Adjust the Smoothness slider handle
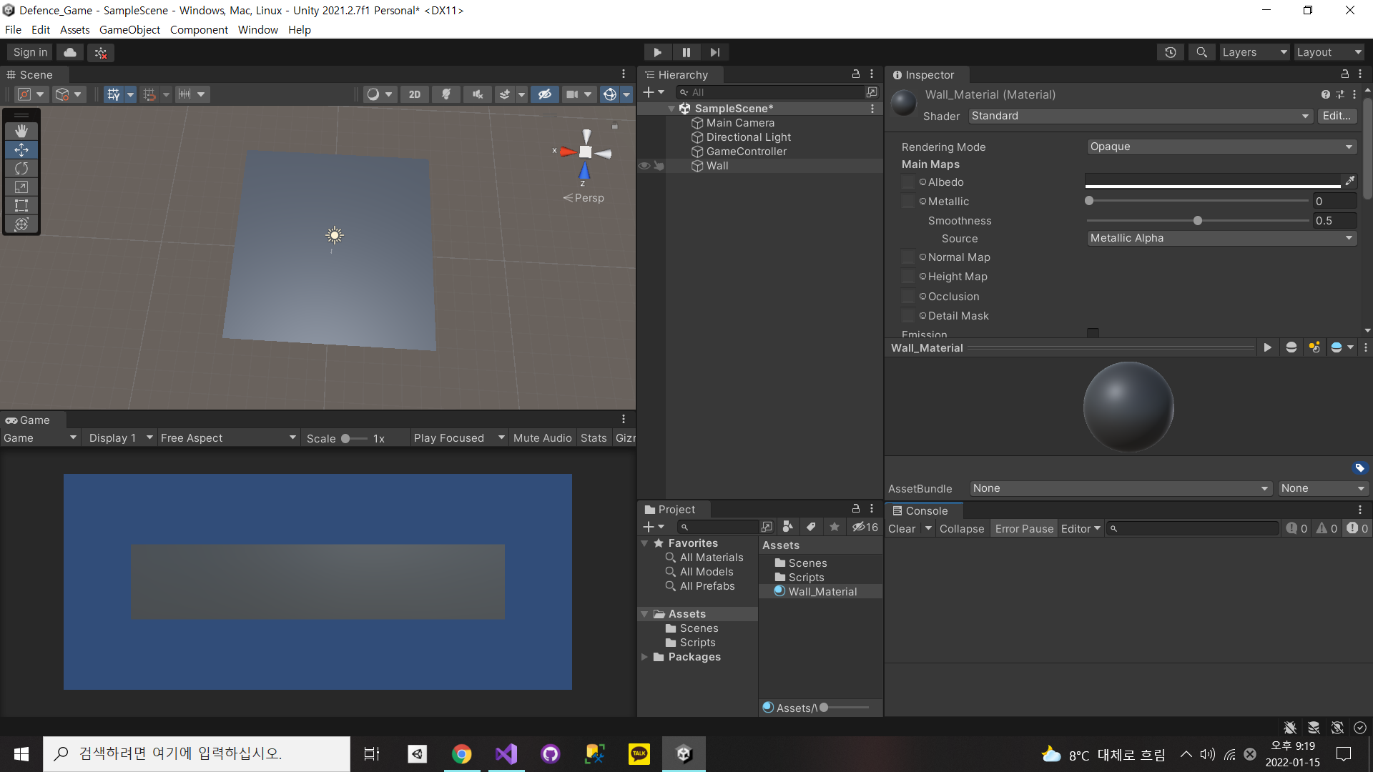The image size is (1373, 772). click(1198, 221)
